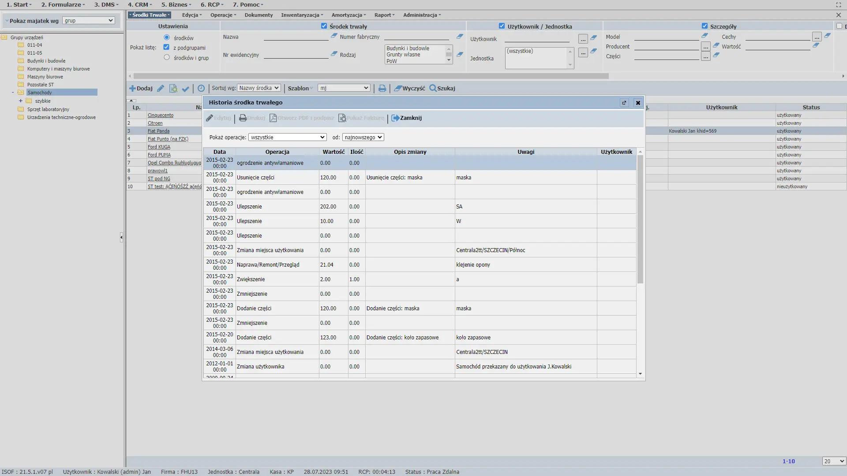Click the pencil edit icon in the toolbar

coord(161,89)
